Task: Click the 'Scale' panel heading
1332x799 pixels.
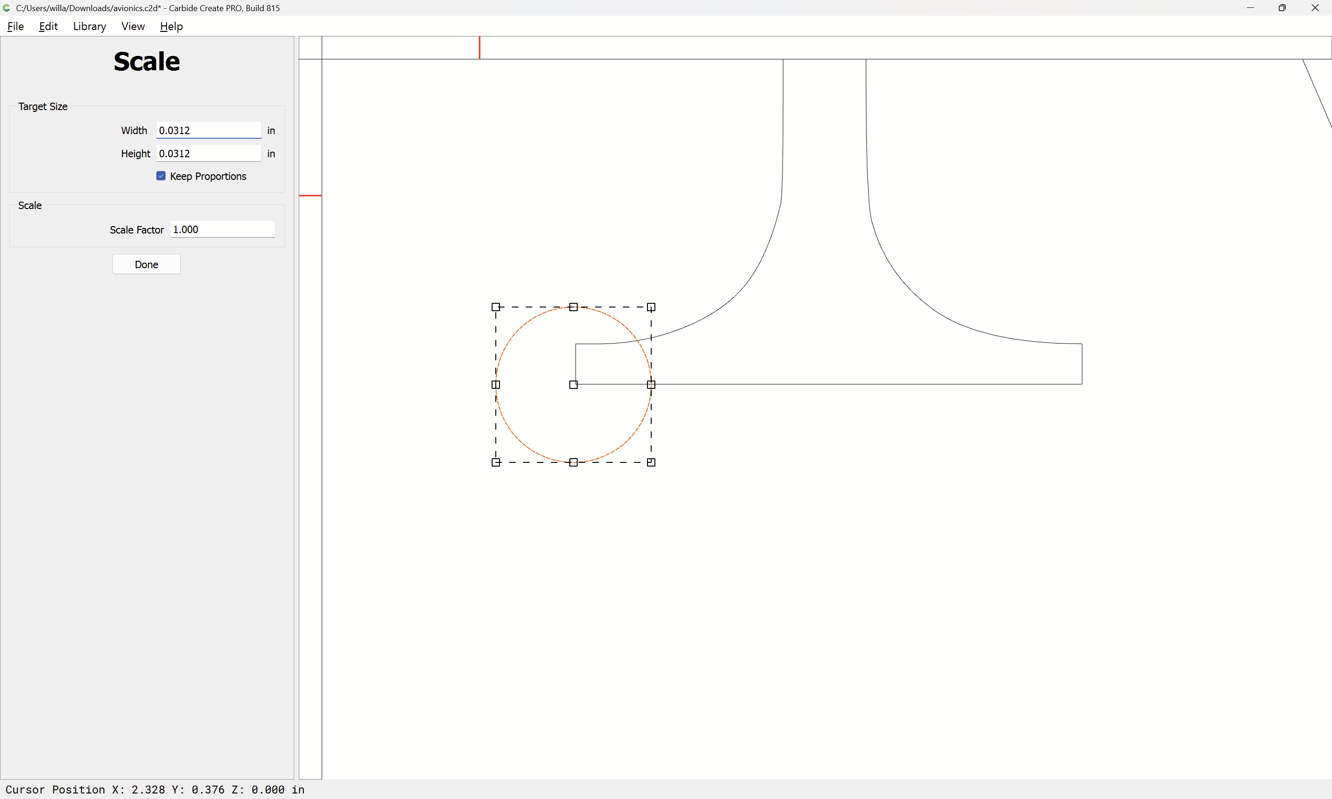Action: [x=147, y=61]
